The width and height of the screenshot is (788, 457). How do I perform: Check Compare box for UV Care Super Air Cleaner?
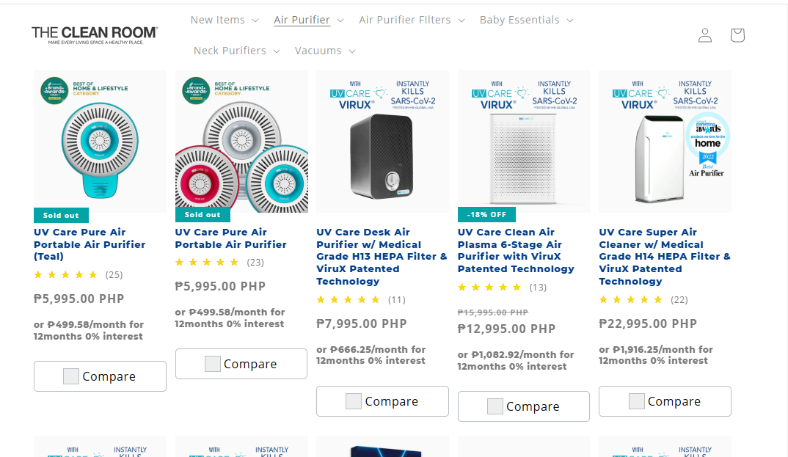pyautogui.click(x=636, y=401)
